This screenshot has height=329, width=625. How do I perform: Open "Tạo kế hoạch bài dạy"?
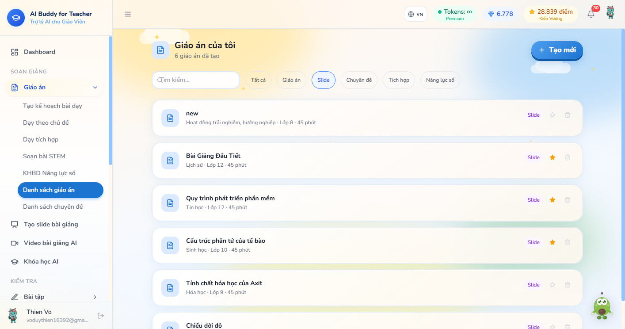click(x=61, y=106)
